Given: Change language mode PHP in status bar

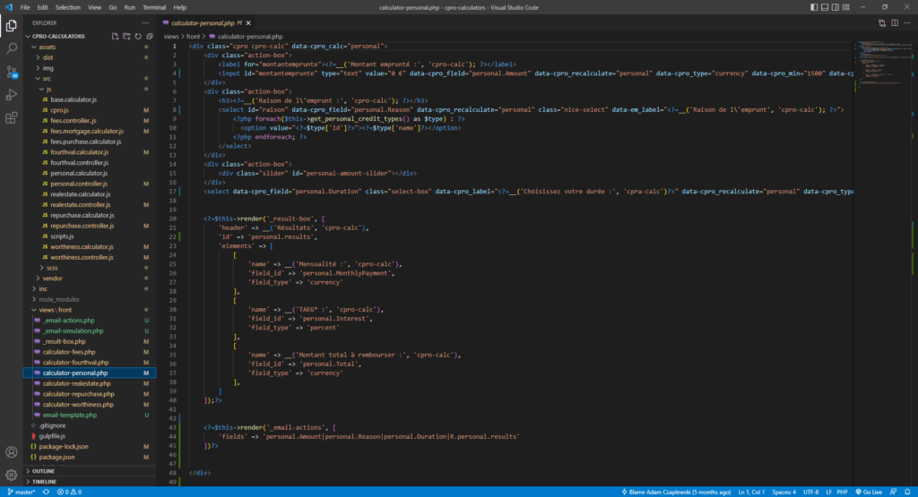Looking at the screenshot, I should point(842,492).
